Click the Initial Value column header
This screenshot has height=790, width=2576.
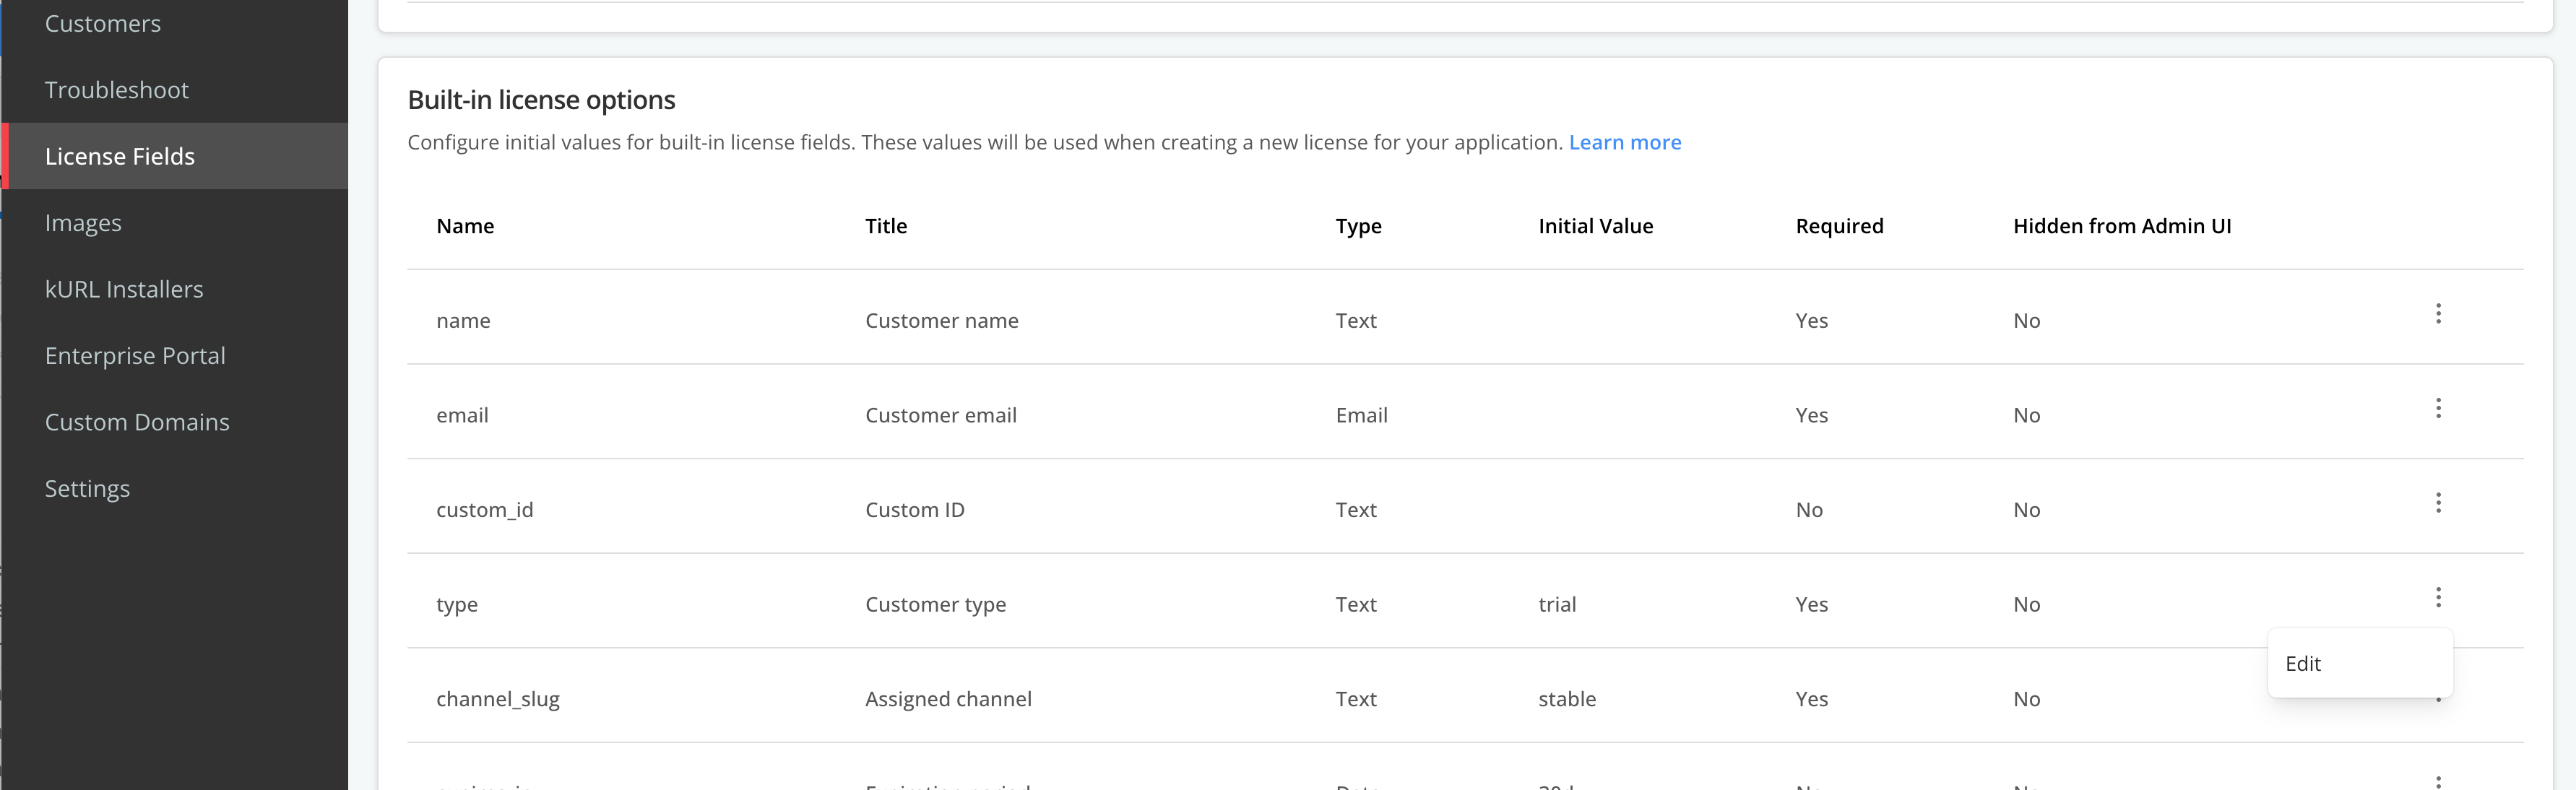coord(1595,226)
